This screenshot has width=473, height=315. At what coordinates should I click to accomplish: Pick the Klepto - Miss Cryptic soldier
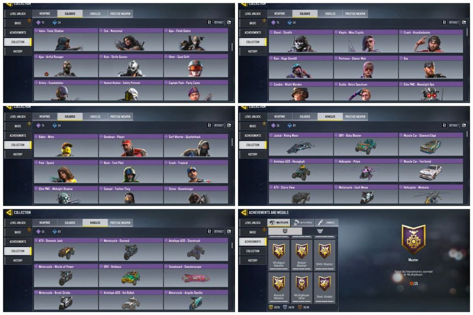pyautogui.click(x=366, y=41)
